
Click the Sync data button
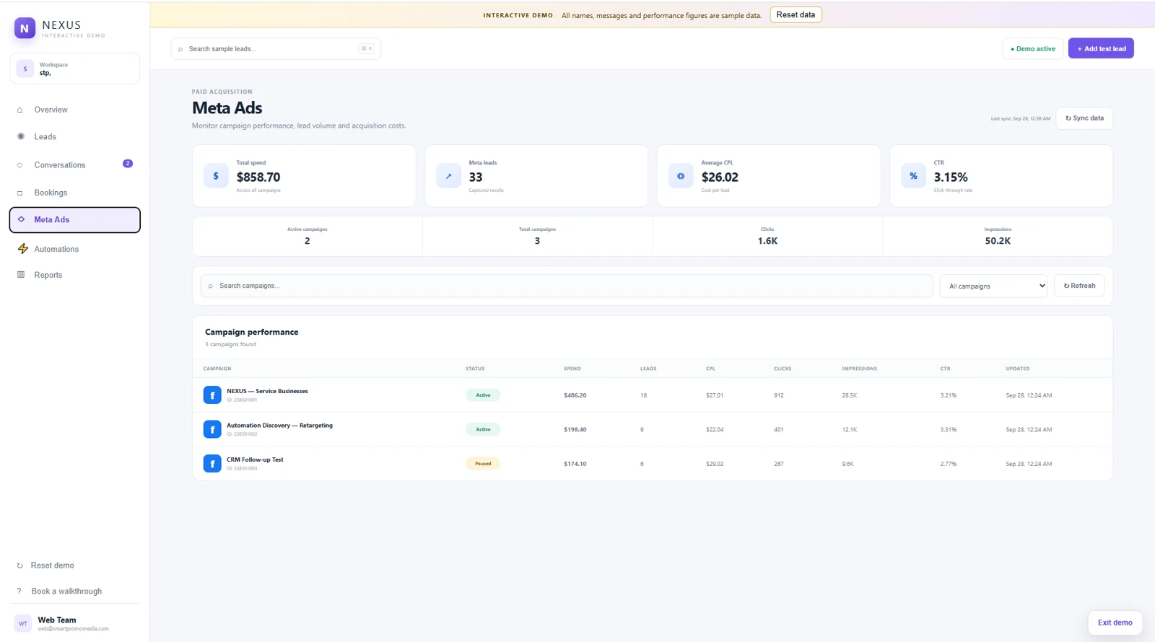(1084, 118)
